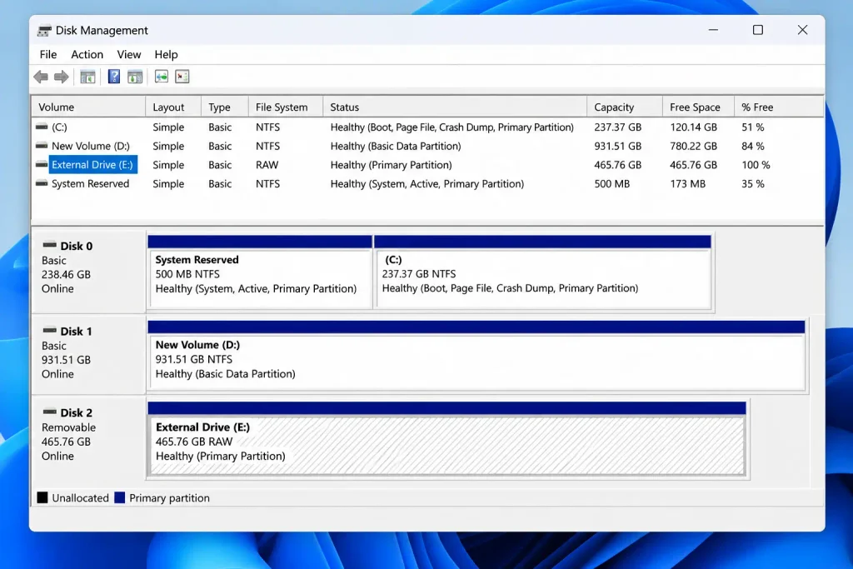Click the Refresh/Rescan toolbar icon with green arrow
The width and height of the screenshot is (853, 569).
coord(162,77)
